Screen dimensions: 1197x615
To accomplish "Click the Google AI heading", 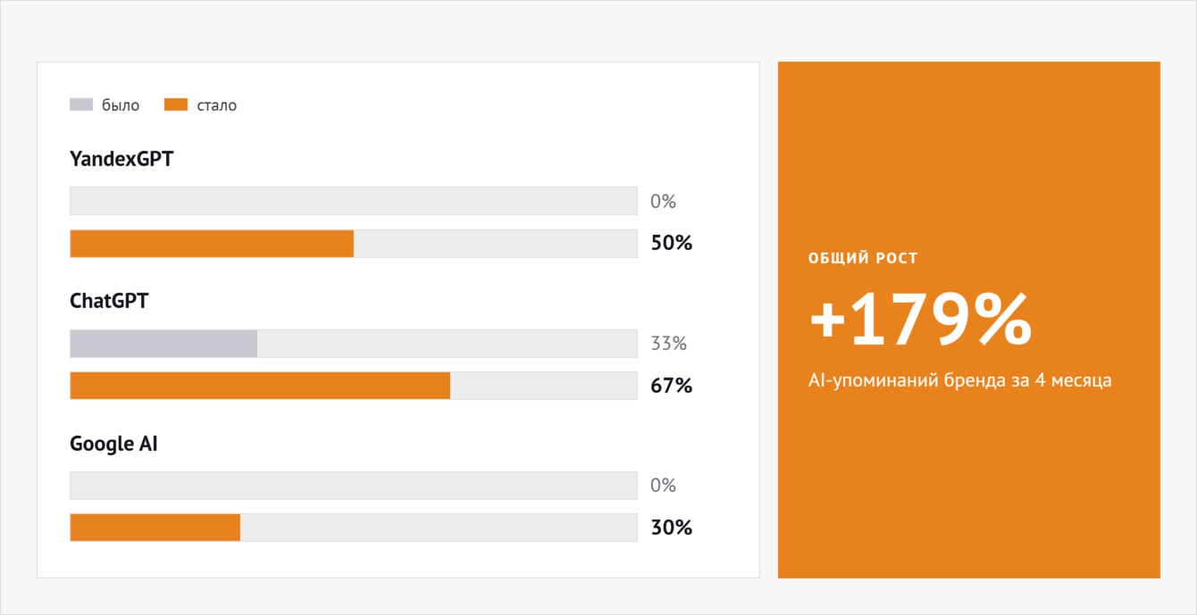I will click(x=113, y=443).
